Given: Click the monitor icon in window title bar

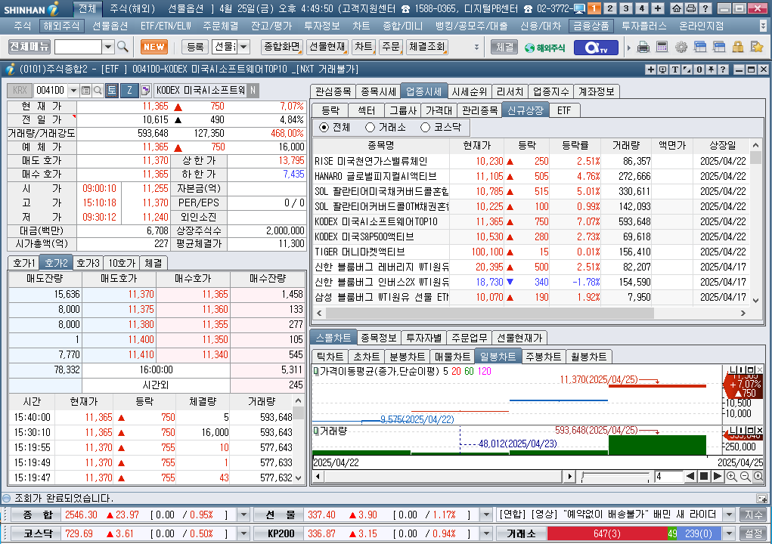Looking at the screenshot, I should coord(662,70).
